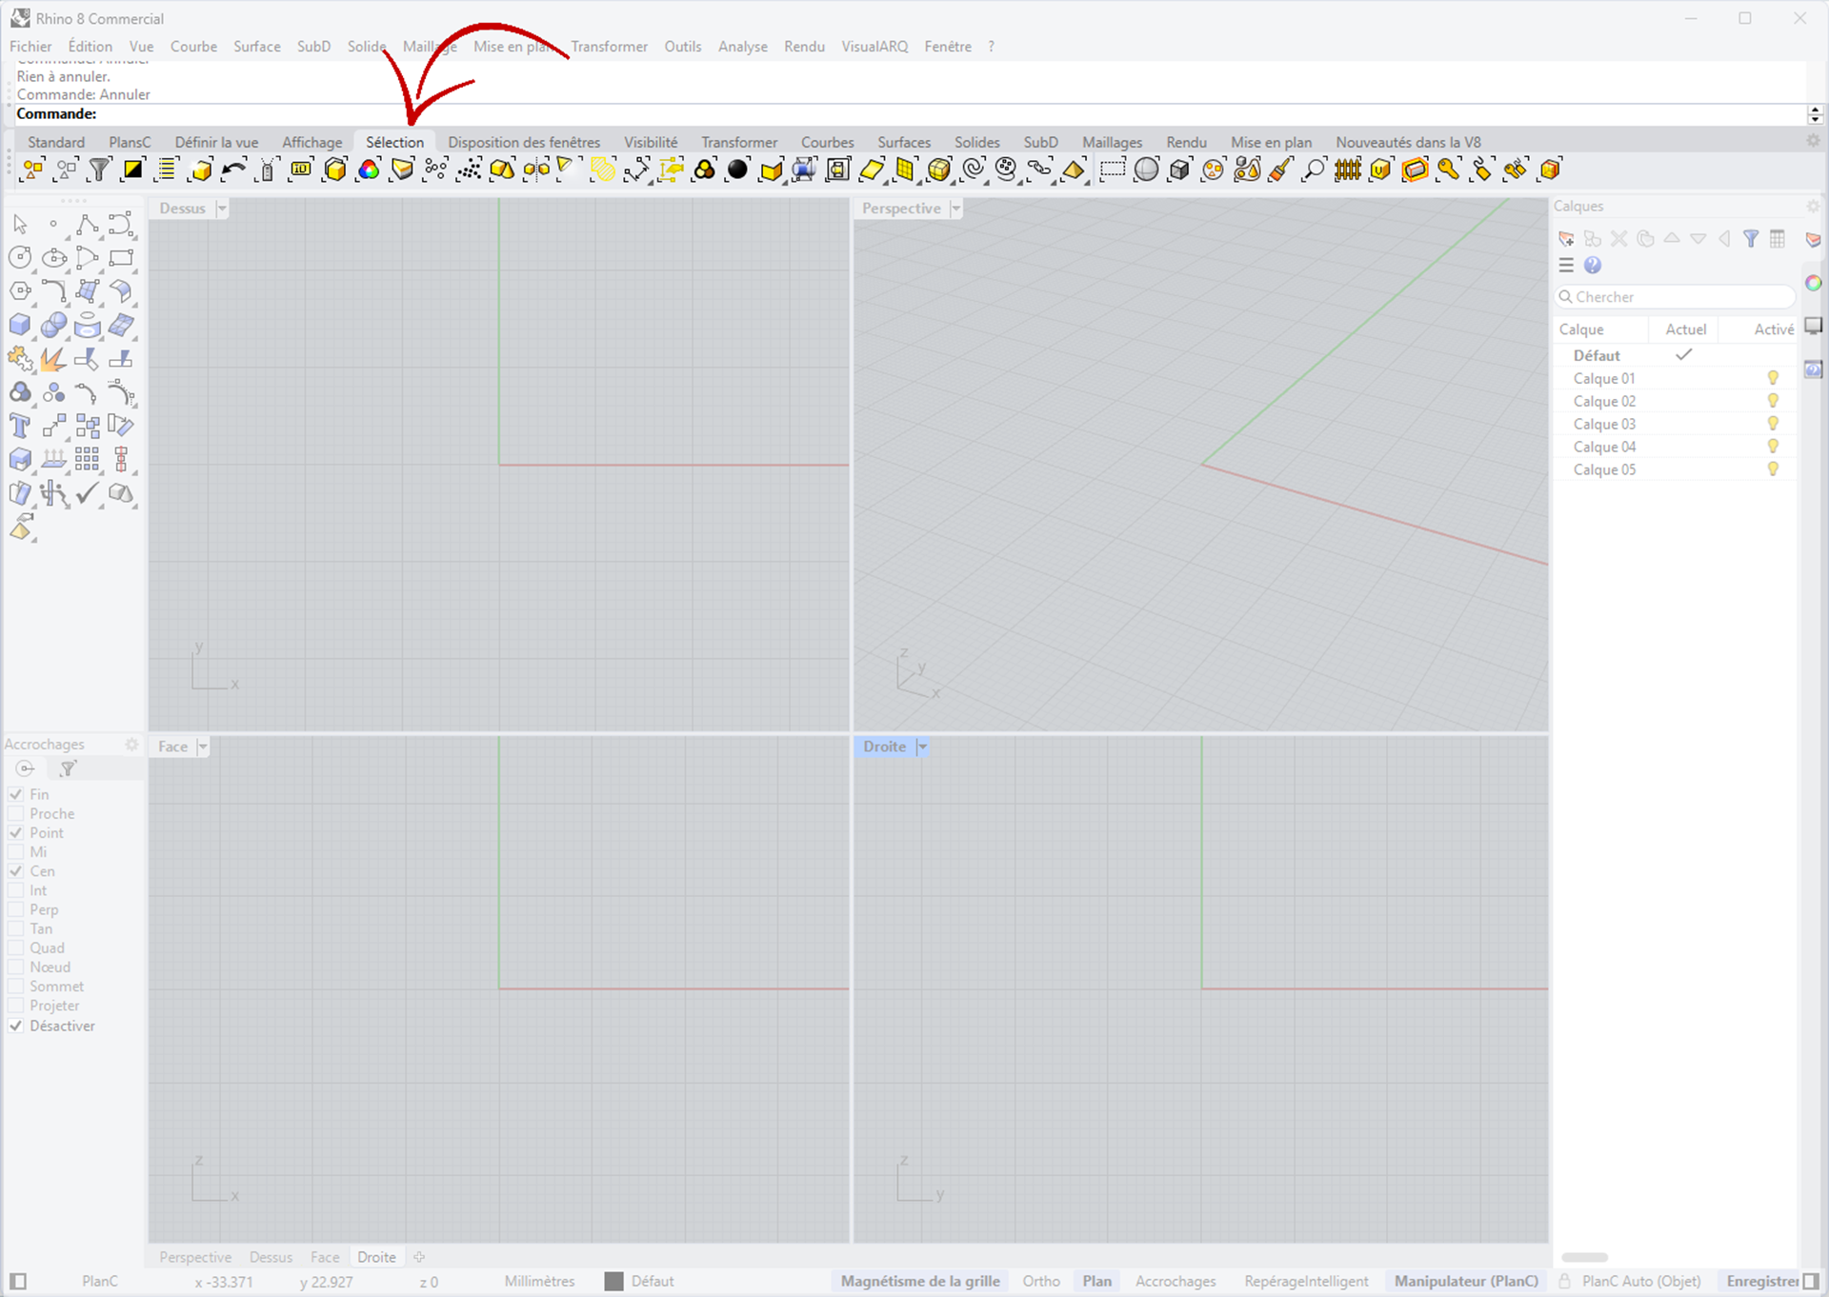Click the Text tool icon
Viewport: 1829px width, 1297px height.
[20, 427]
